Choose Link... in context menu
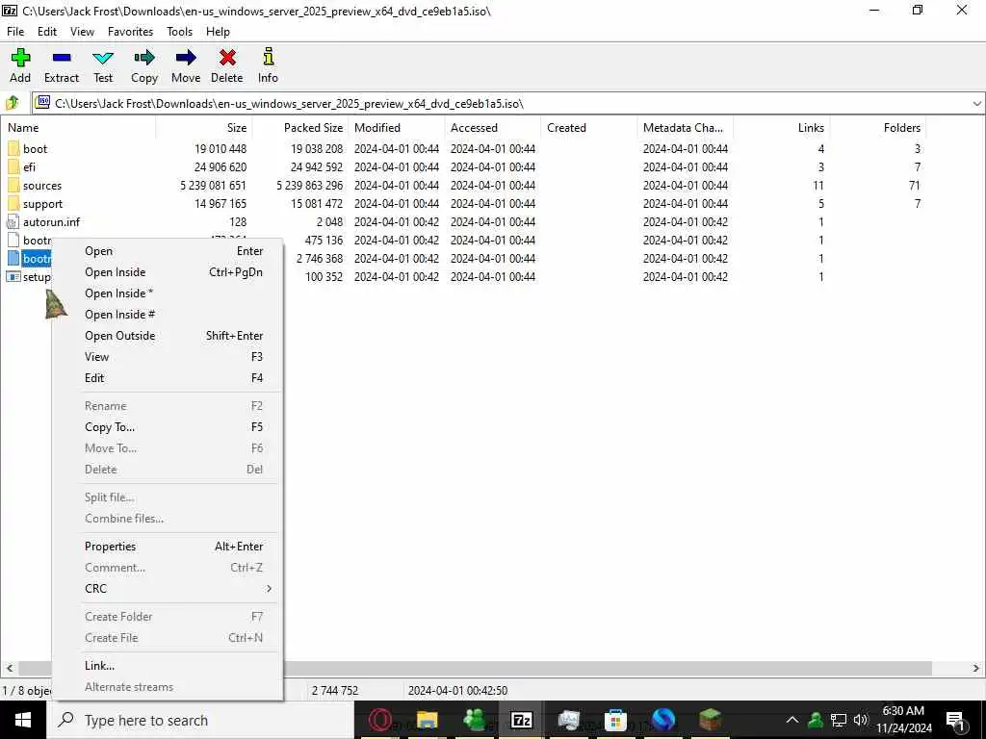The image size is (986, 739). pos(168,666)
